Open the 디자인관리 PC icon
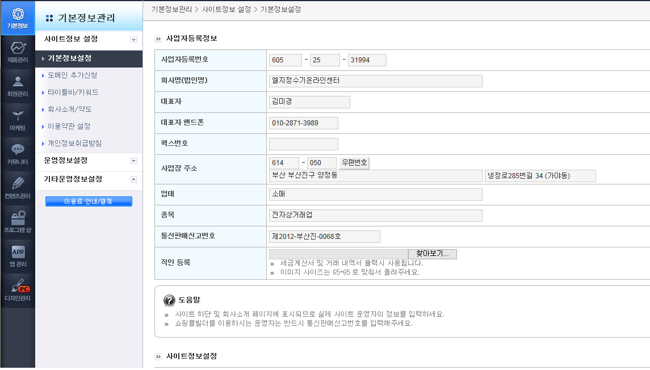The width and height of the screenshot is (650, 370). point(18,290)
